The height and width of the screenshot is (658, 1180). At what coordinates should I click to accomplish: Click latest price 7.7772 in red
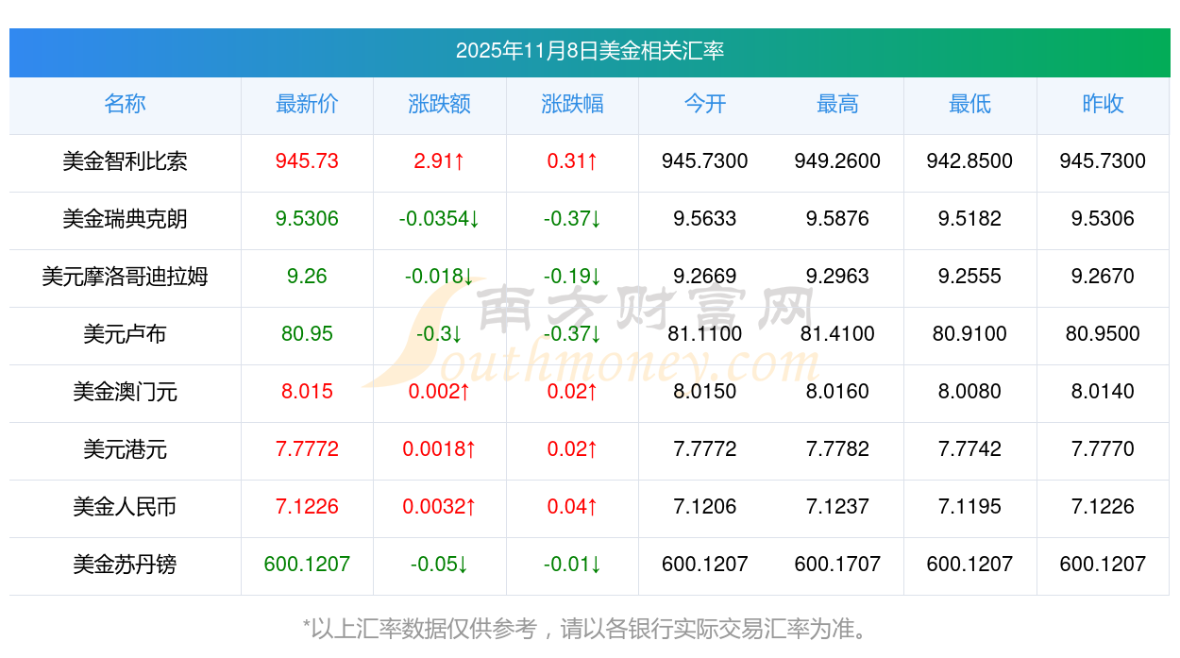click(x=307, y=449)
